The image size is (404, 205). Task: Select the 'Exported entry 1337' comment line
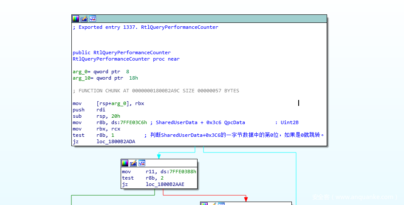tap(145, 27)
